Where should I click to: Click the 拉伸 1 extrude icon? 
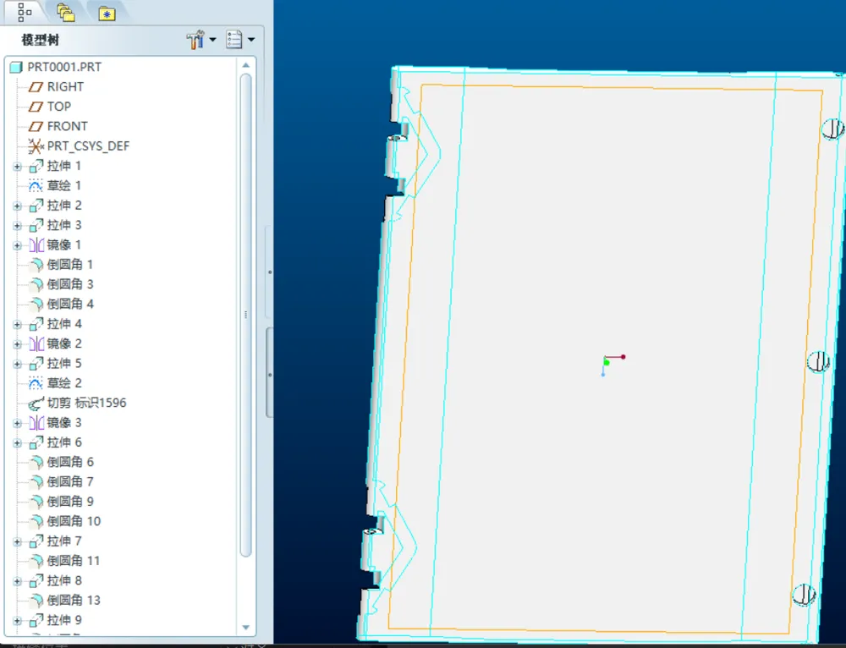[x=36, y=166]
